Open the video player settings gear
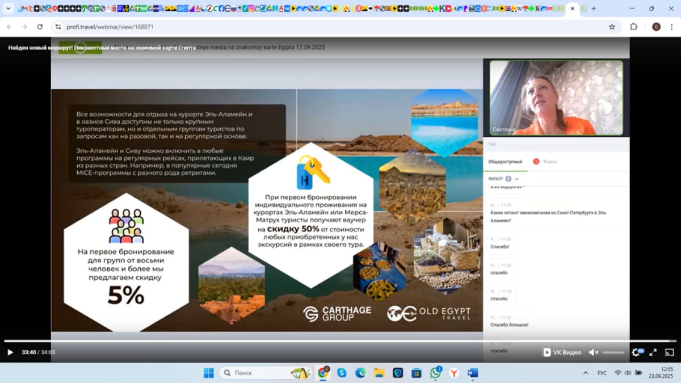Viewport: 681px width, 383px height. click(636, 352)
